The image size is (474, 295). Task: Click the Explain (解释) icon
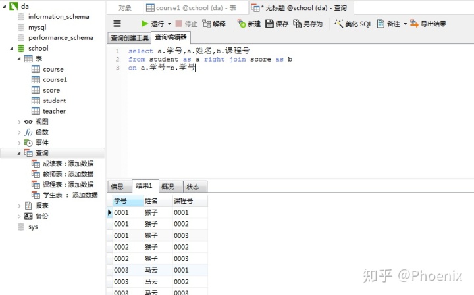coord(207,24)
